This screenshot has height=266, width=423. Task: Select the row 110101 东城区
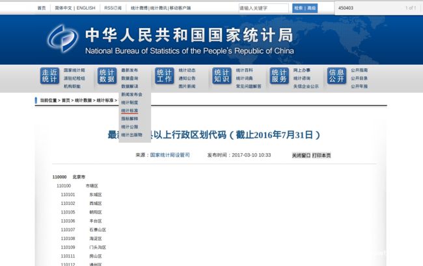click(x=81, y=195)
